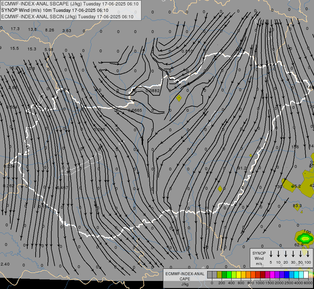Select the bright green CAPE legend swatch
314x289 pixels.
pyautogui.click(x=229, y=275)
